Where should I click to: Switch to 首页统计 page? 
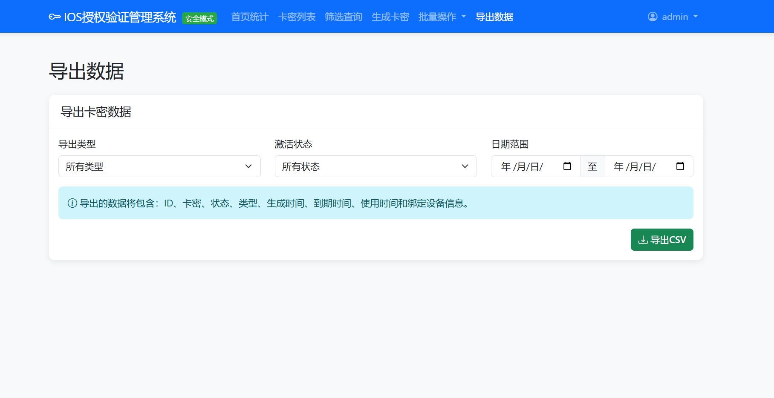coord(249,17)
